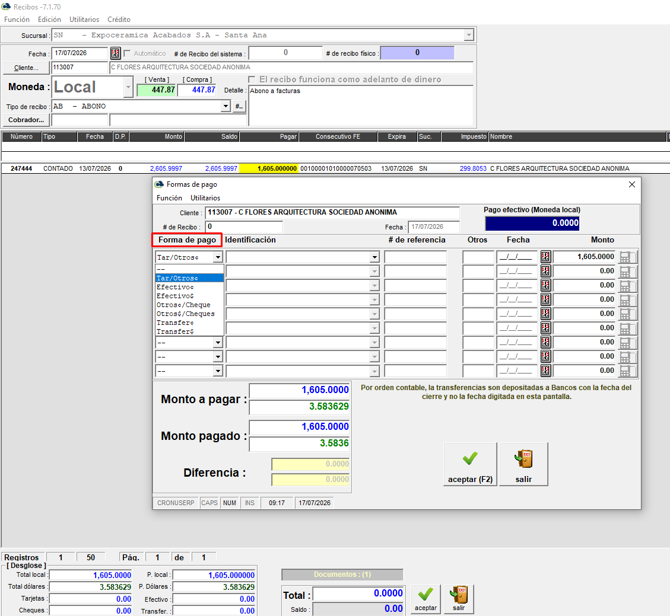
Task: Click the # de recibo físico field
Action: point(417,53)
